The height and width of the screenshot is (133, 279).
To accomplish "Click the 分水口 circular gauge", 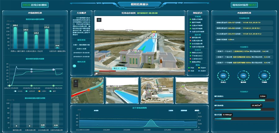I will tap(223, 76).
